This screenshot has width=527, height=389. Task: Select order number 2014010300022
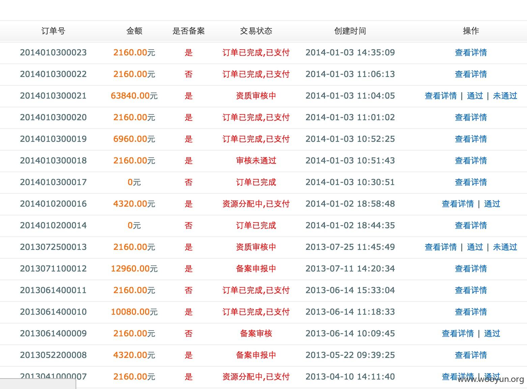click(53, 74)
